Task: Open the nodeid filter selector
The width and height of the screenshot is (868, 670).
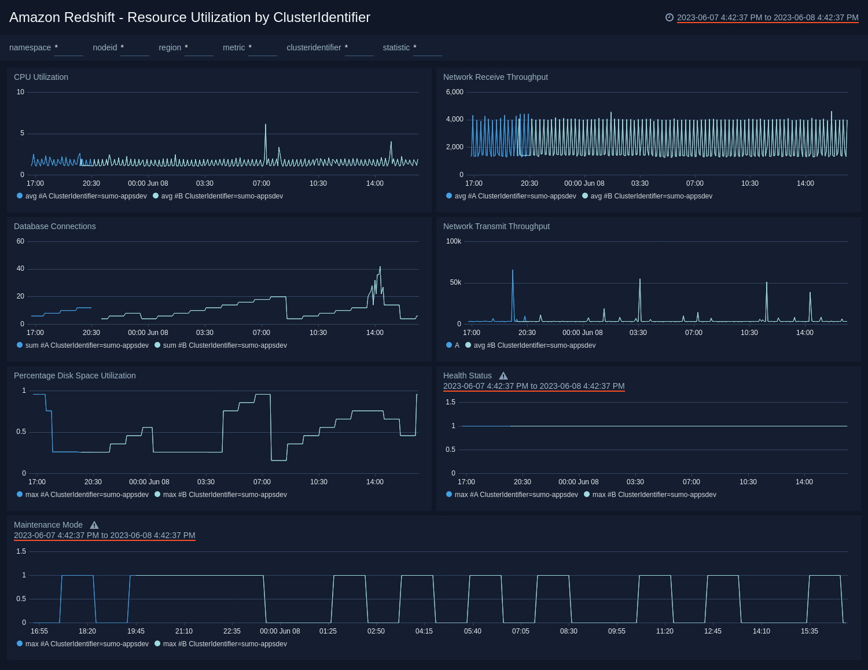Action: click(134, 51)
